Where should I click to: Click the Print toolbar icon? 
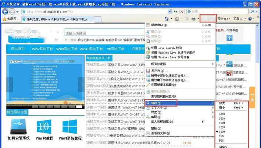193,19
